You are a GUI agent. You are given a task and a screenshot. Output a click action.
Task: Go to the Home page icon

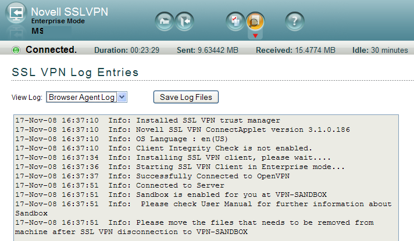tap(165, 21)
